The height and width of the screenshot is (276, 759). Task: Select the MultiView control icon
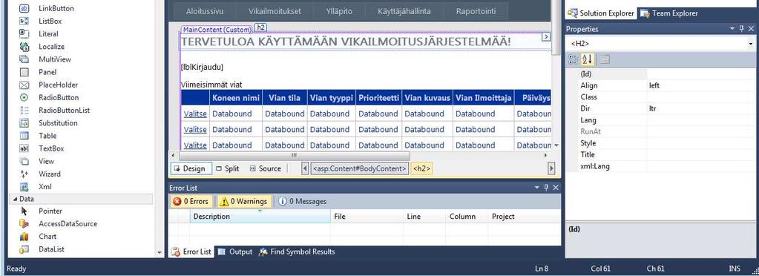tap(24, 59)
